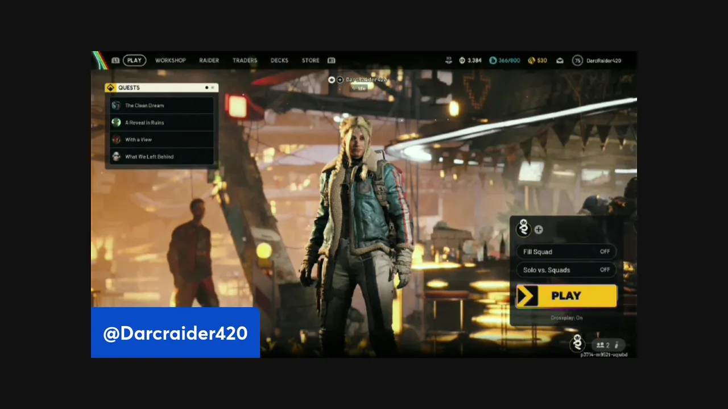The width and height of the screenshot is (728, 409).
Task: Toggle Fill Squad setting
Action: [x=566, y=252]
